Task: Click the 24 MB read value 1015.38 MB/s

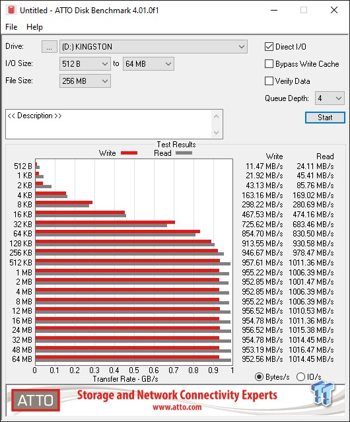Action: 311,330
